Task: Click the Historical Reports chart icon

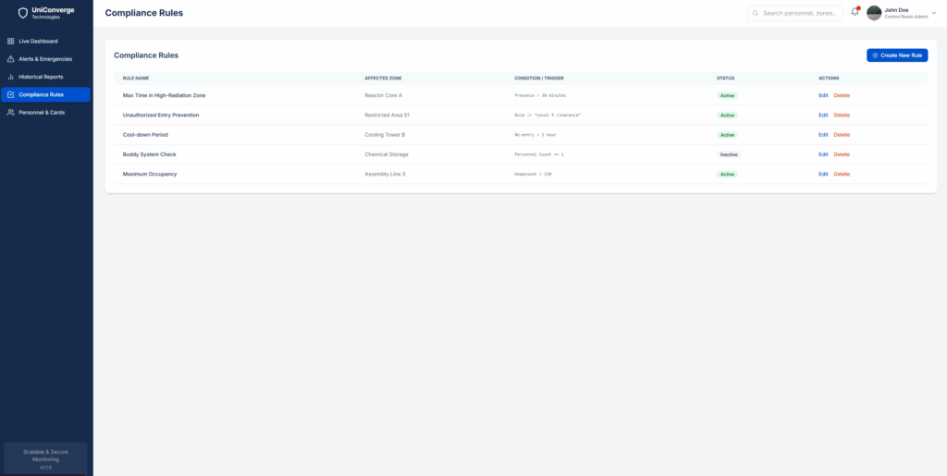Action: (x=10, y=77)
